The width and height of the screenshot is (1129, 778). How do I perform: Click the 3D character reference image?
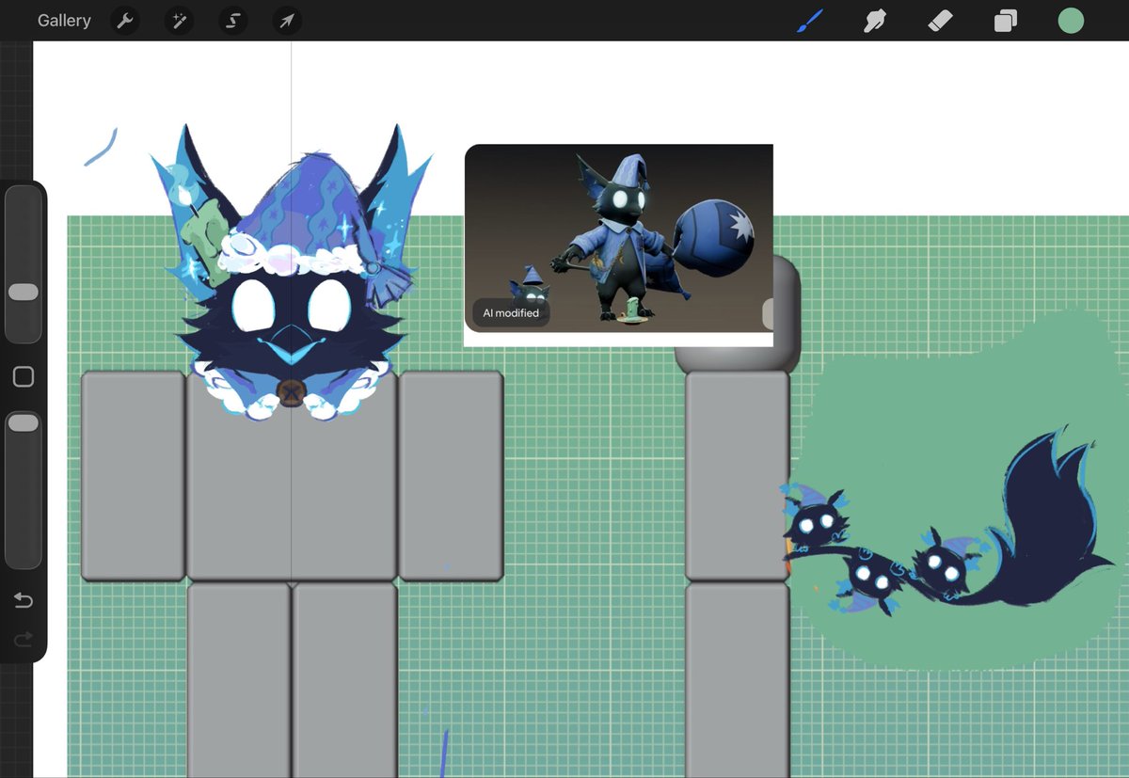pyautogui.click(x=619, y=238)
